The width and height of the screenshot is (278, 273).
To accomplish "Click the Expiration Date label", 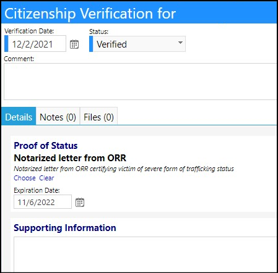I will click(x=37, y=190).
